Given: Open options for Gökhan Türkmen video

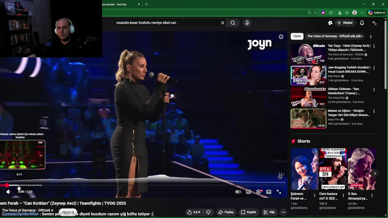Looking at the screenshot, I should [x=374, y=90].
